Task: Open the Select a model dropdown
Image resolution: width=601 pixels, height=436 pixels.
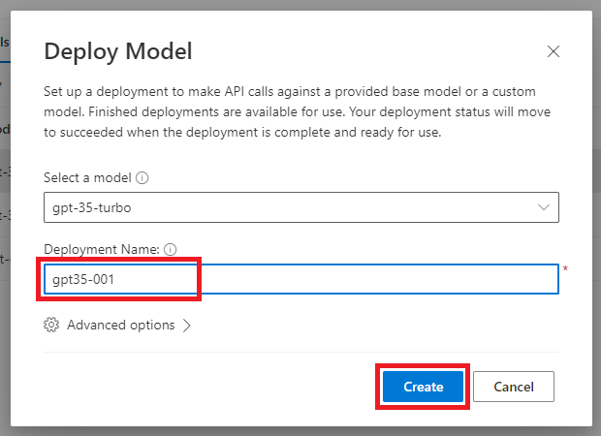Action: pos(301,207)
